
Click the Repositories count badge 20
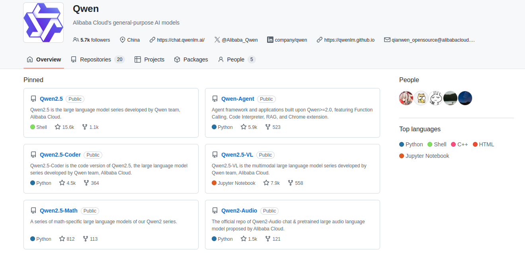[119, 59]
